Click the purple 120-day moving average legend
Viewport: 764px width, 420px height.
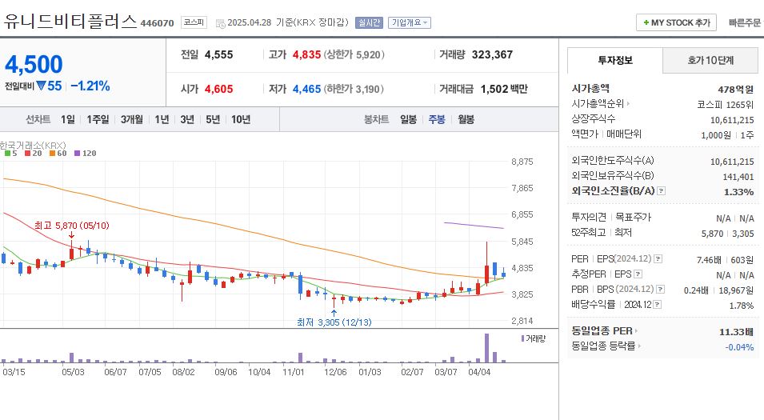click(86, 153)
